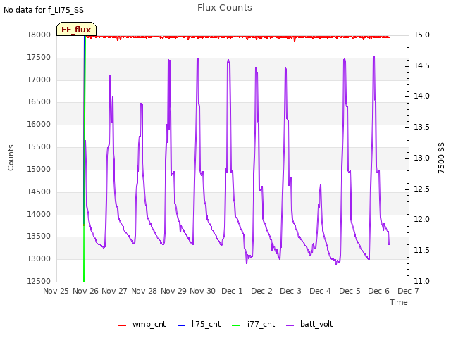Screen dimensions: 451x338
Task: Click the Dec 6 x-axis tick label
Action: (379, 291)
